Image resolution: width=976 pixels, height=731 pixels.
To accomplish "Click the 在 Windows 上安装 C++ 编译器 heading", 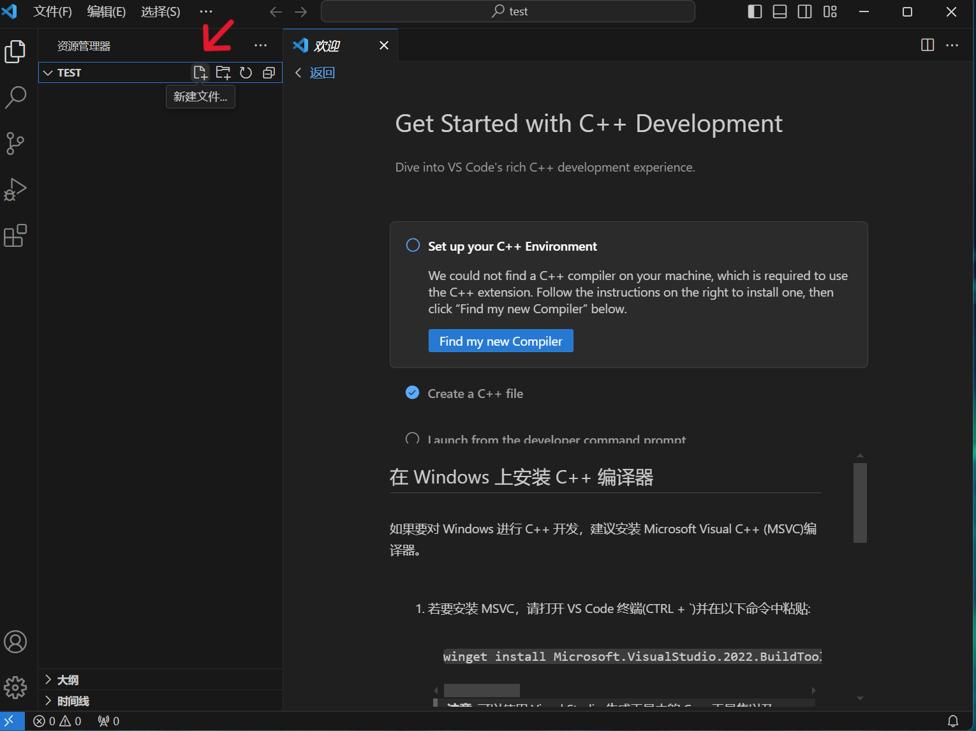I will 521,477.
